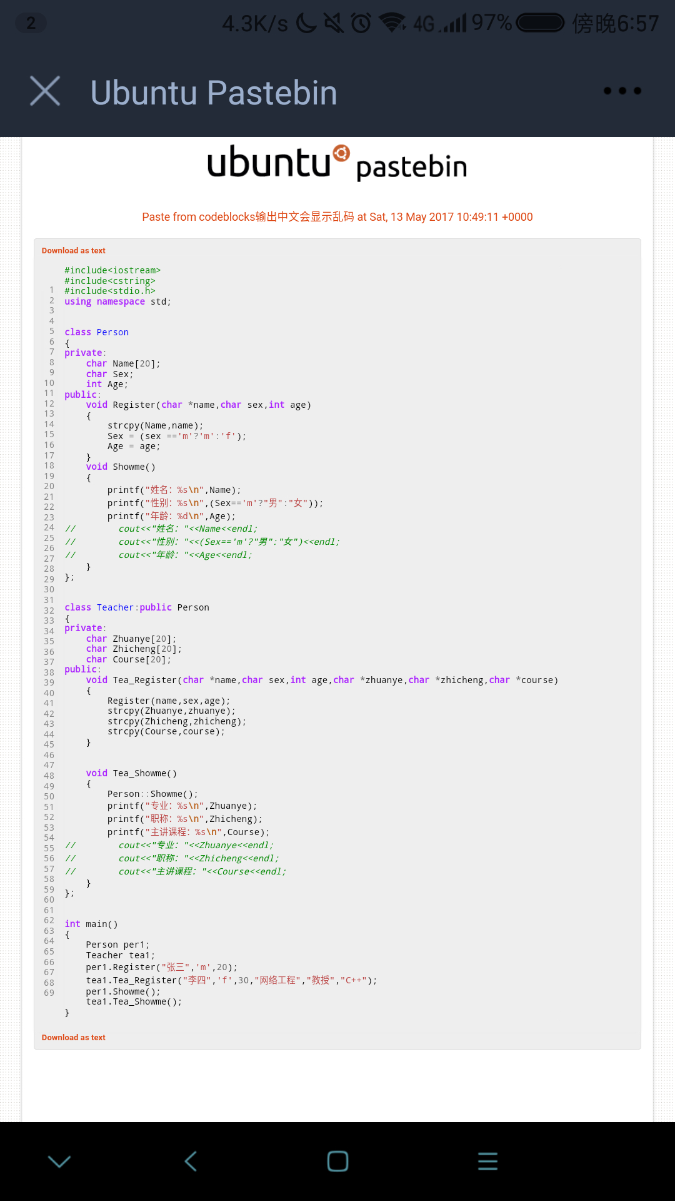Tap the 'strcpy(Zhuanye,zhuanye);' line

pos(172,711)
